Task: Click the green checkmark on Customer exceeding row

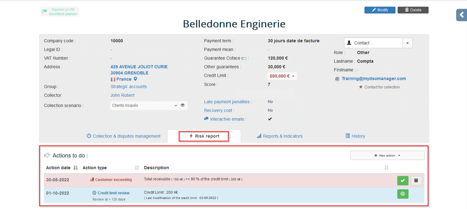Action: click(403, 181)
